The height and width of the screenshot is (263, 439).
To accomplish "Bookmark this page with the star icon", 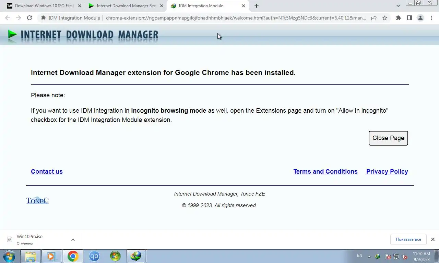I will click(x=385, y=18).
